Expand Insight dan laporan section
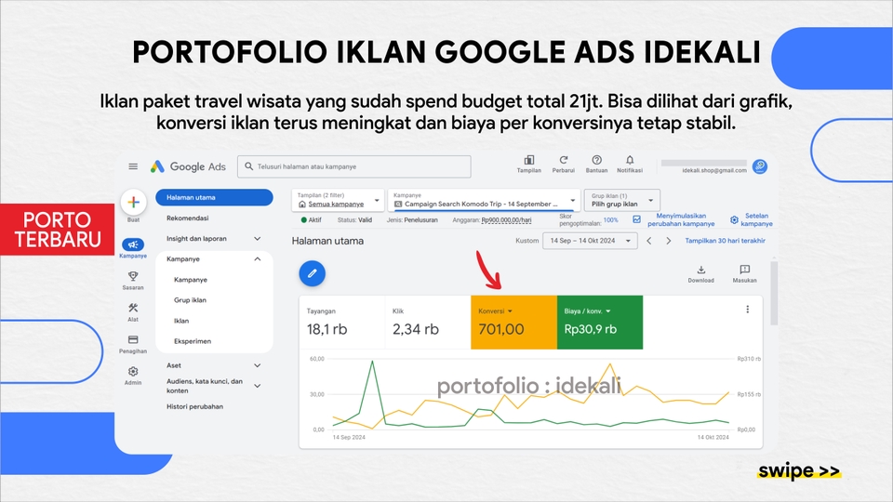Screen dimensions: 893x502 coord(258,239)
